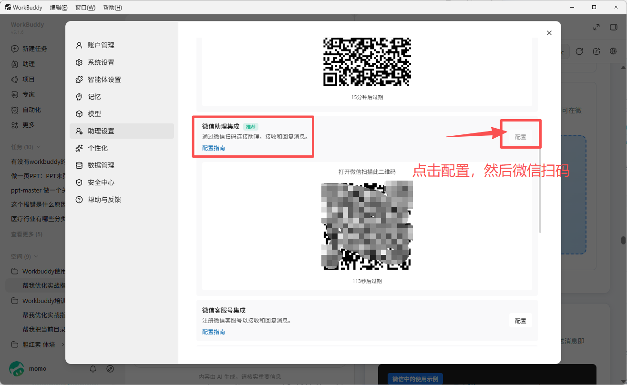Image resolution: width=627 pixels, height=385 pixels.
Task: Open task 这个报错是什么原因
Action: coord(38,204)
